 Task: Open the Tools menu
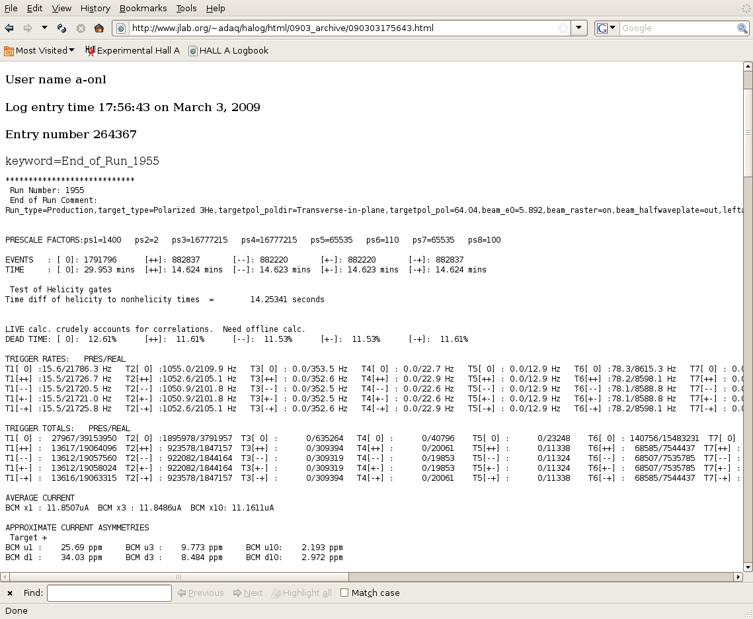[x=186, y=8]
